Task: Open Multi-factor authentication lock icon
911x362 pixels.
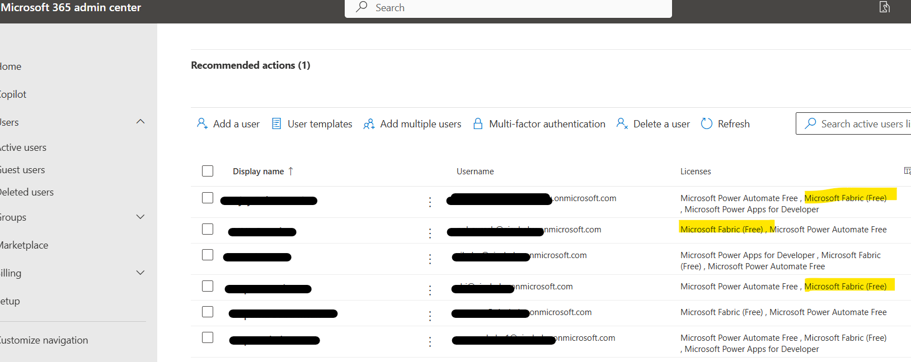Action: tap(478, 123)
